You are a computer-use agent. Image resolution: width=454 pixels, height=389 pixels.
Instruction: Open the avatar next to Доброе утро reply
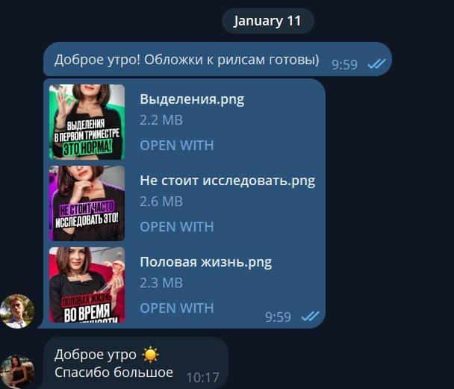pos(17,373)
